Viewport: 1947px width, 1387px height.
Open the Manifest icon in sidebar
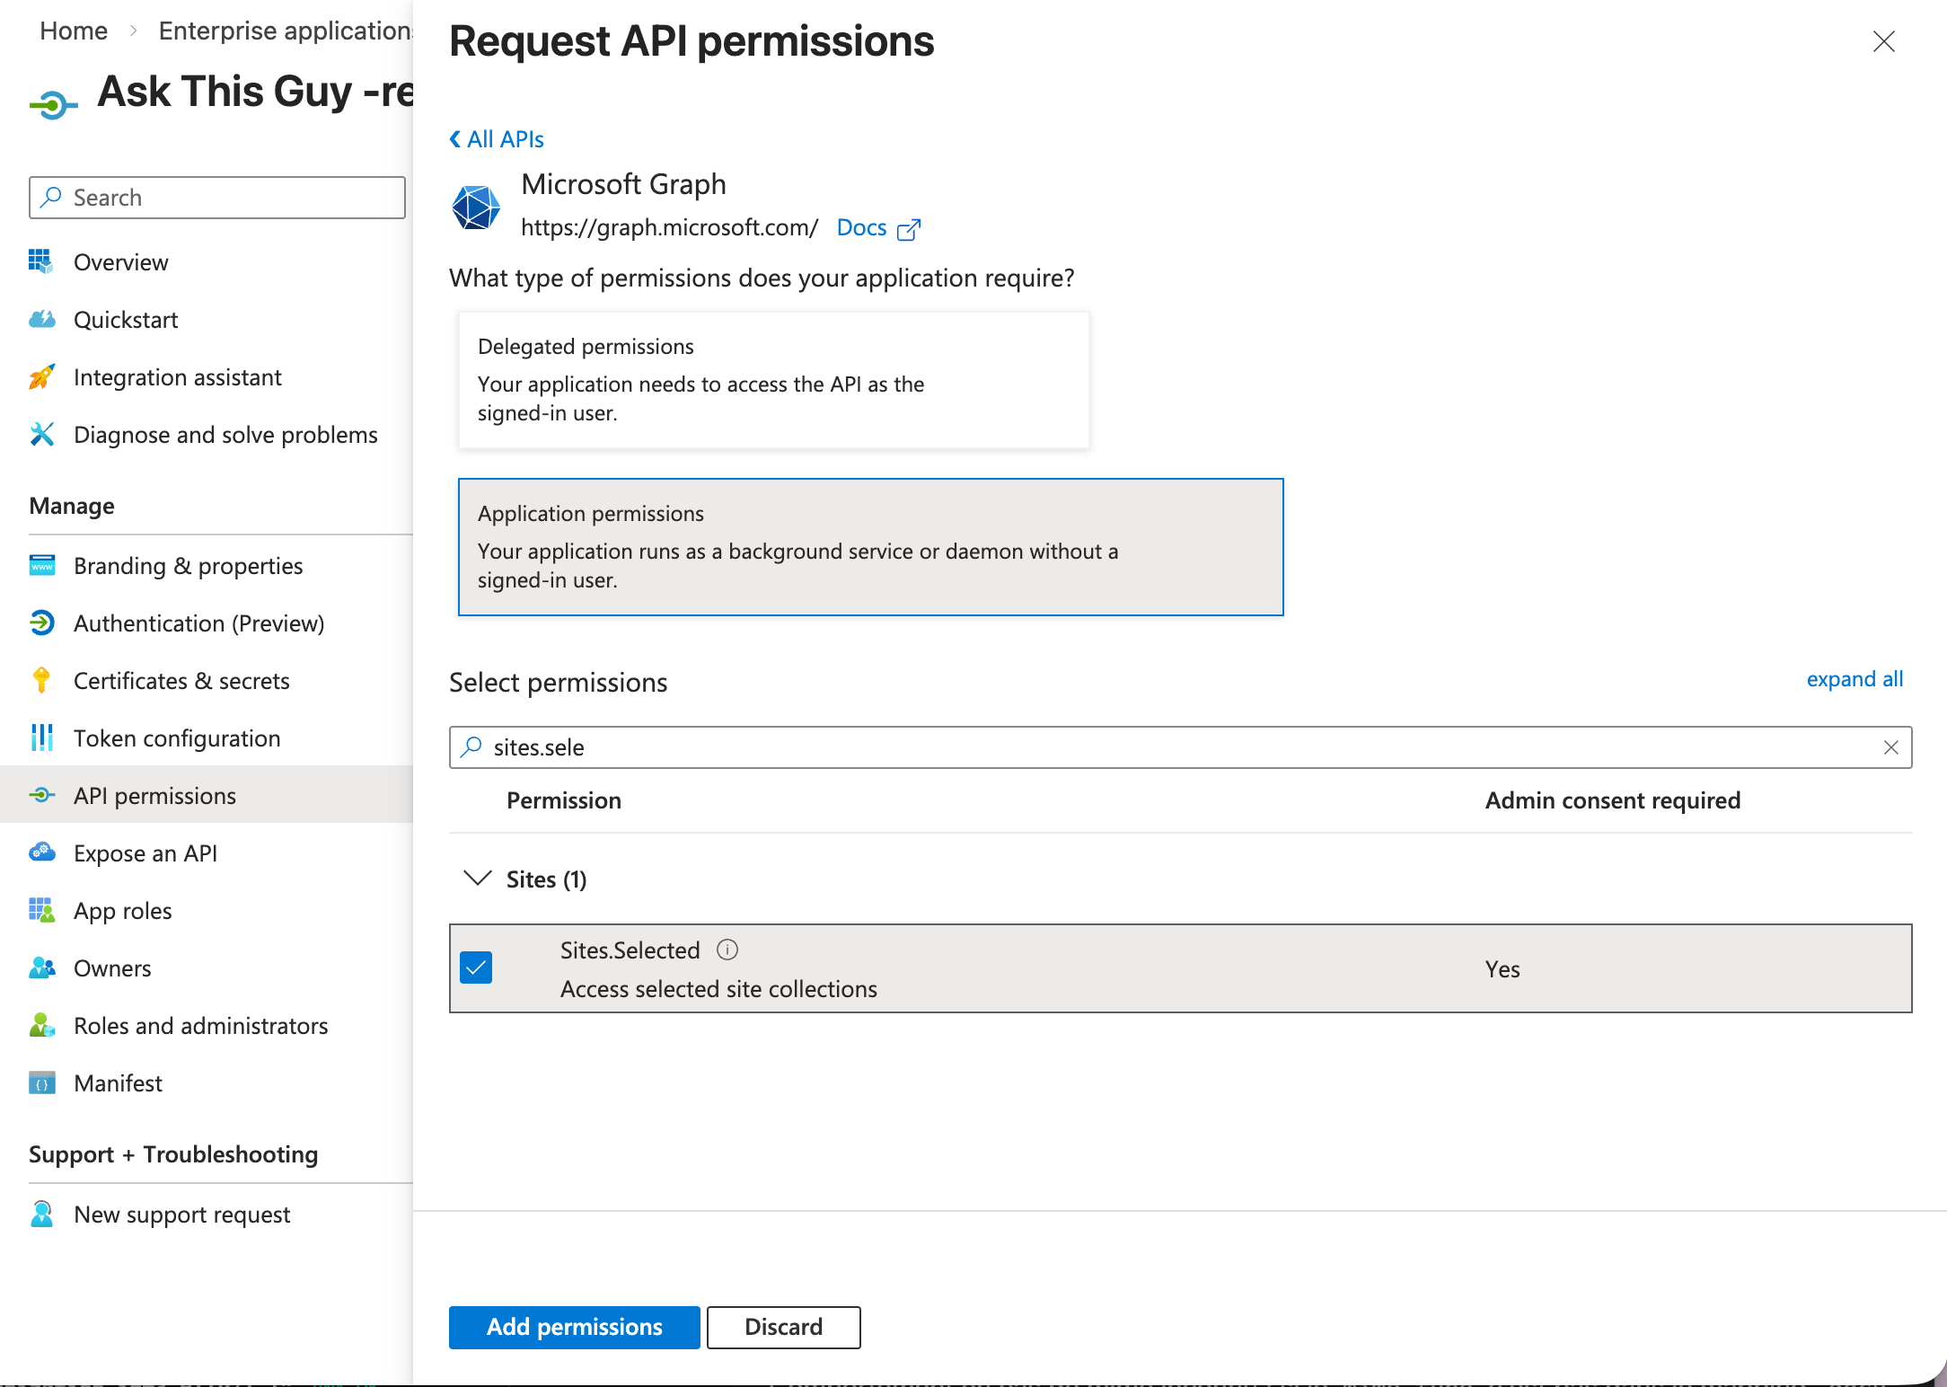[42, 1082]
